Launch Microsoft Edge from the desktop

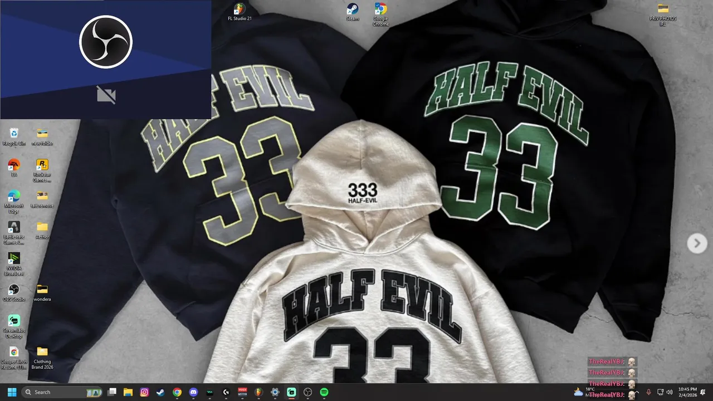14,202
